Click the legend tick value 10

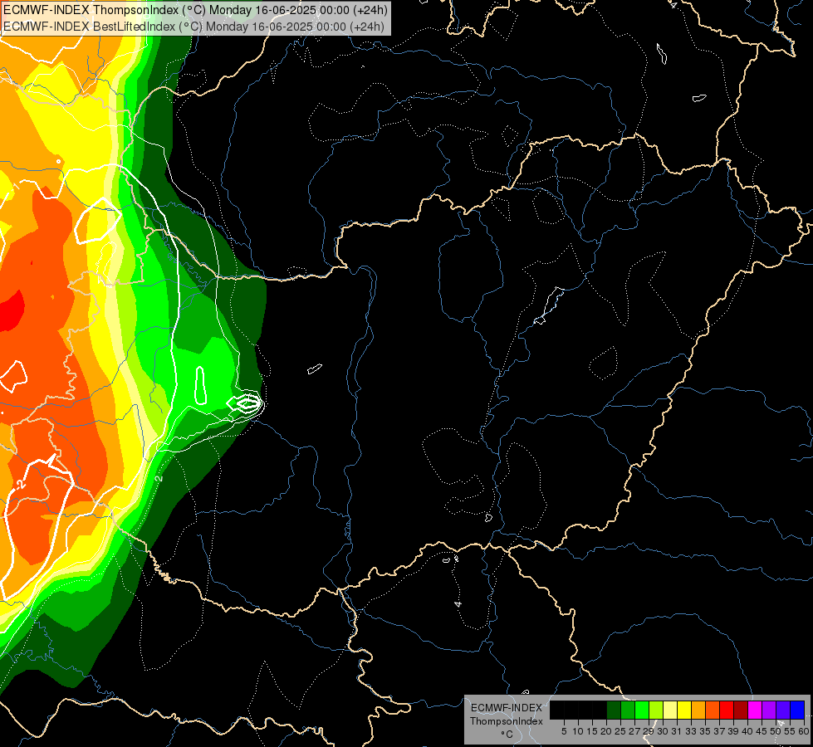(578, 731)
